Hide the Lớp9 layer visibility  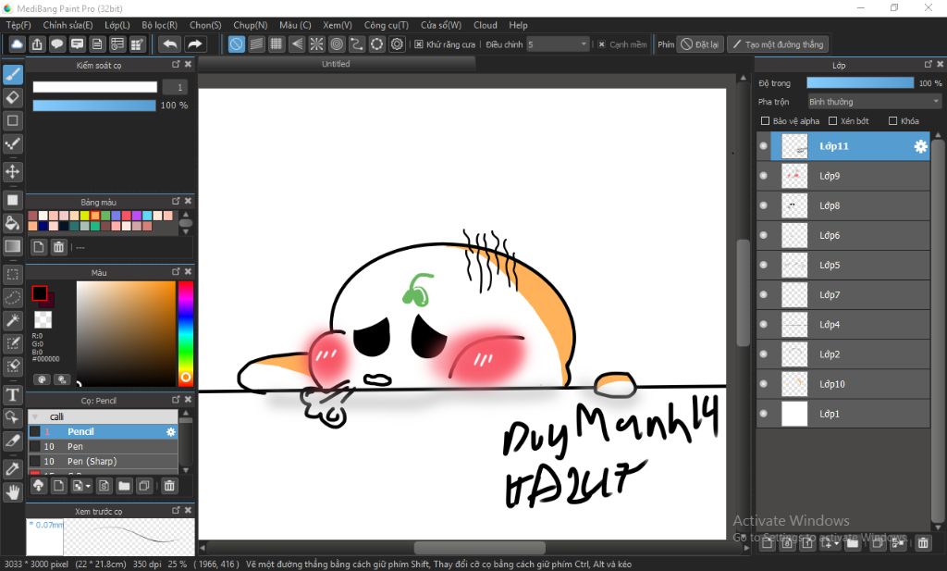[764, 176]
